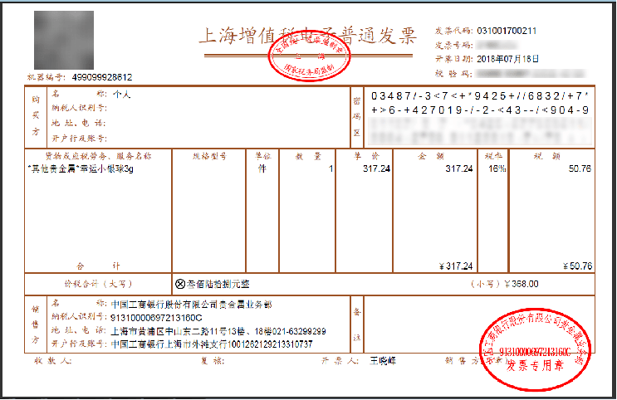The width and height of the screenshot is (617, 400).
Task: Click the unit price 317.24
Action: (x=376, y=168)
